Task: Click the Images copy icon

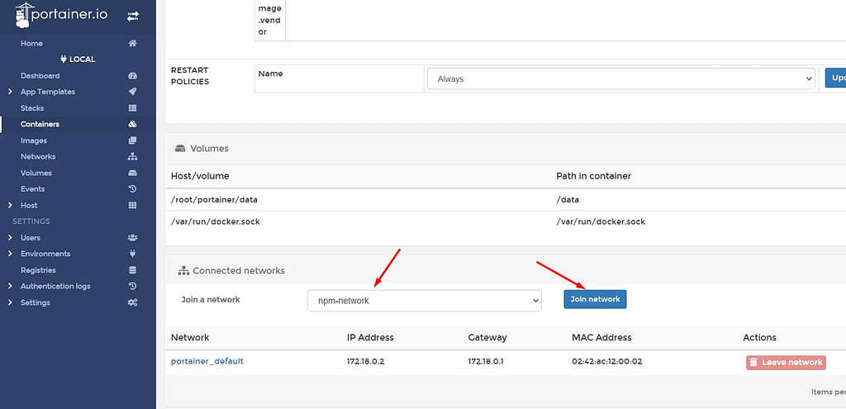Action: pos(132,140)
